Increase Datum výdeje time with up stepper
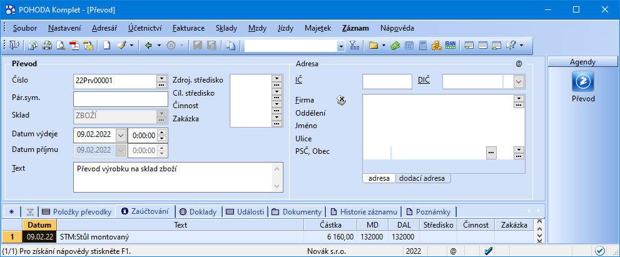 coord(163,132)
